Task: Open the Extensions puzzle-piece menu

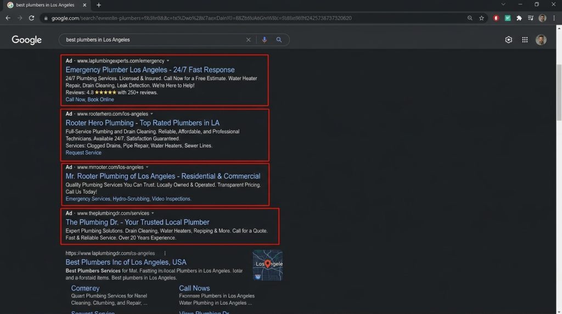Action: coord(519,18)
